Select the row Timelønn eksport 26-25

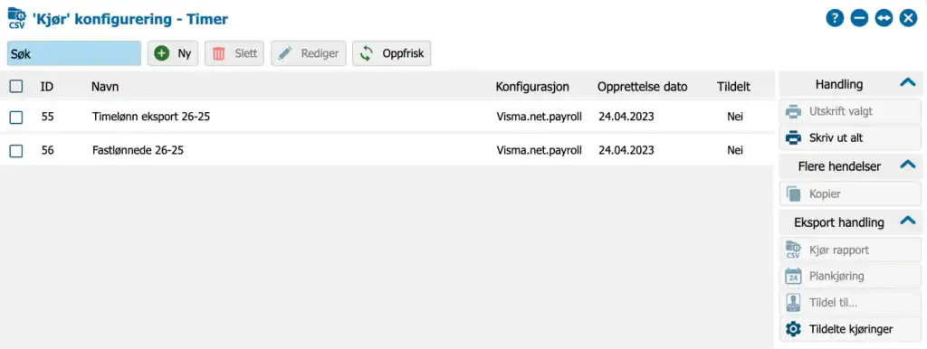click(x=387, y=117)
